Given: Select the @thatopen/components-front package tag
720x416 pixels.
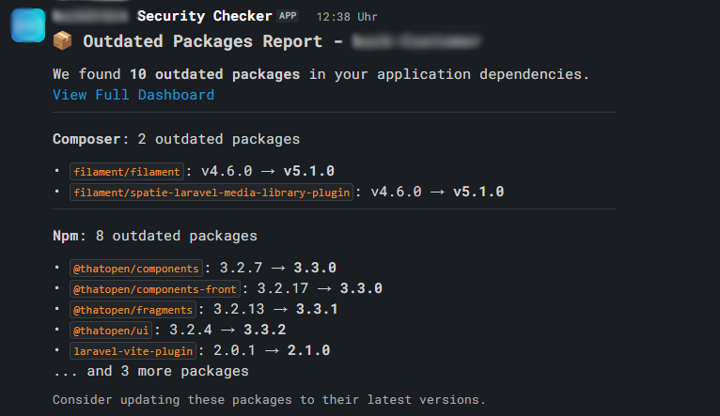Looking at the screenshot, I should 156,288.
